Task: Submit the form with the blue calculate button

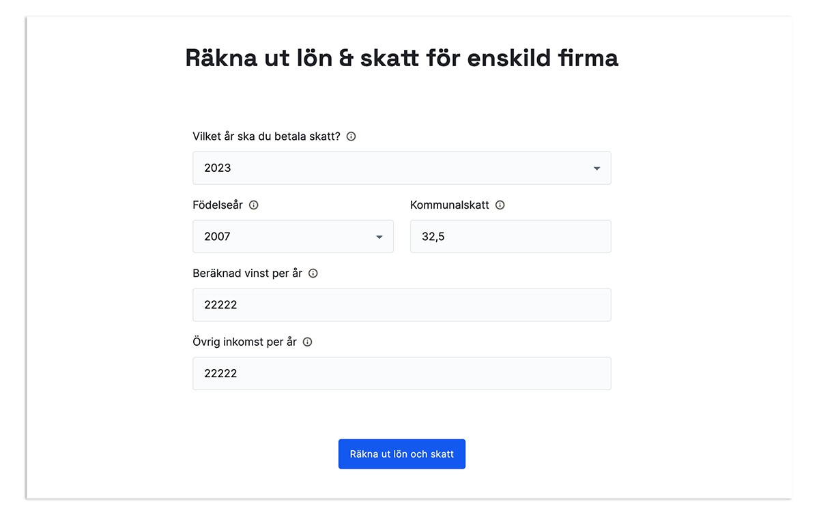Action: point(401,454)
